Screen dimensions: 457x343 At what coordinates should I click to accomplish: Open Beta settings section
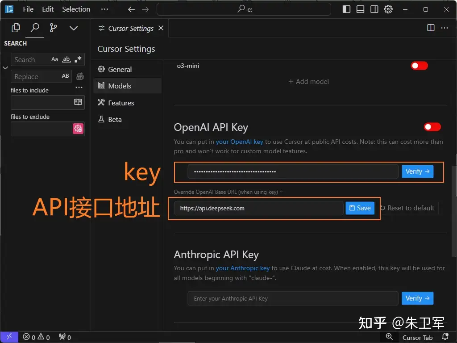pos(127,120)
